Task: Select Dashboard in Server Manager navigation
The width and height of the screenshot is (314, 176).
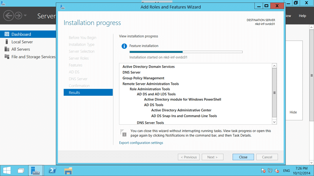Action: tap(28, 34)
